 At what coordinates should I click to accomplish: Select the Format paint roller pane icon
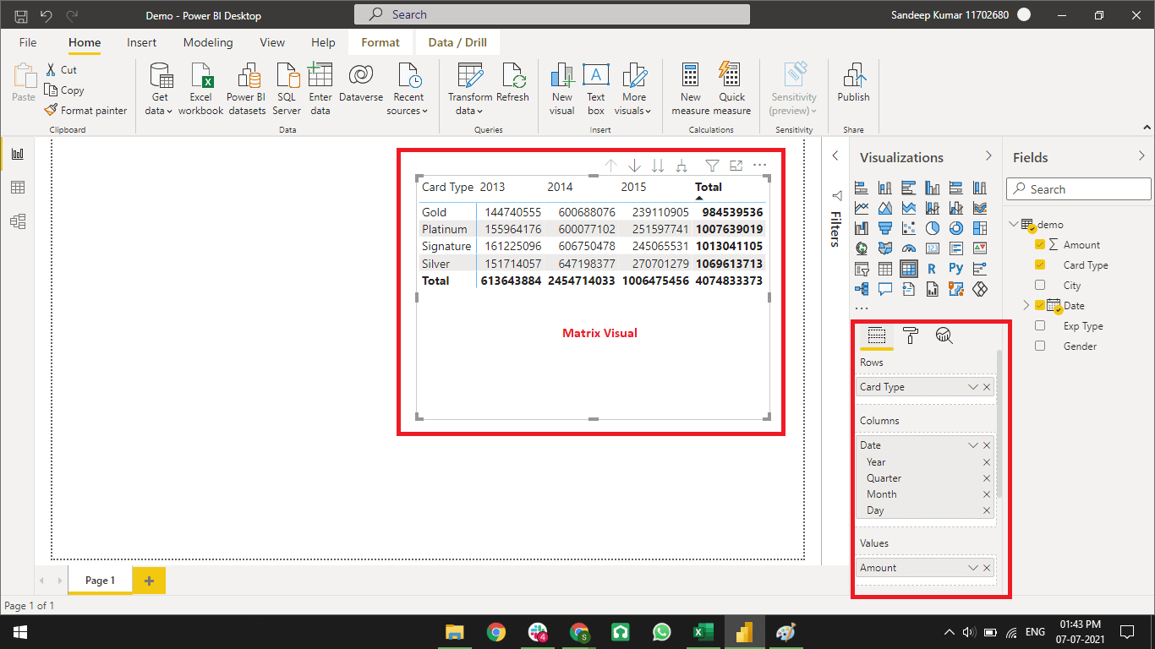pos(911,336)
